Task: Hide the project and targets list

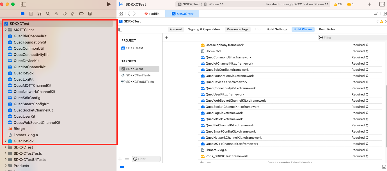Action: [x=120, y=29]
